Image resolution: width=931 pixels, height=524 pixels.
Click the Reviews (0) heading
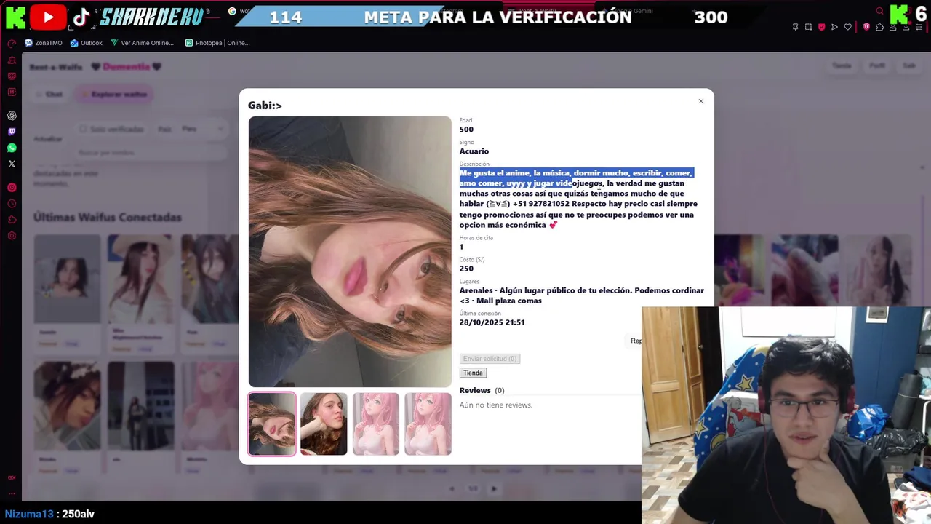pyautogui.click(x=482, y=391)
